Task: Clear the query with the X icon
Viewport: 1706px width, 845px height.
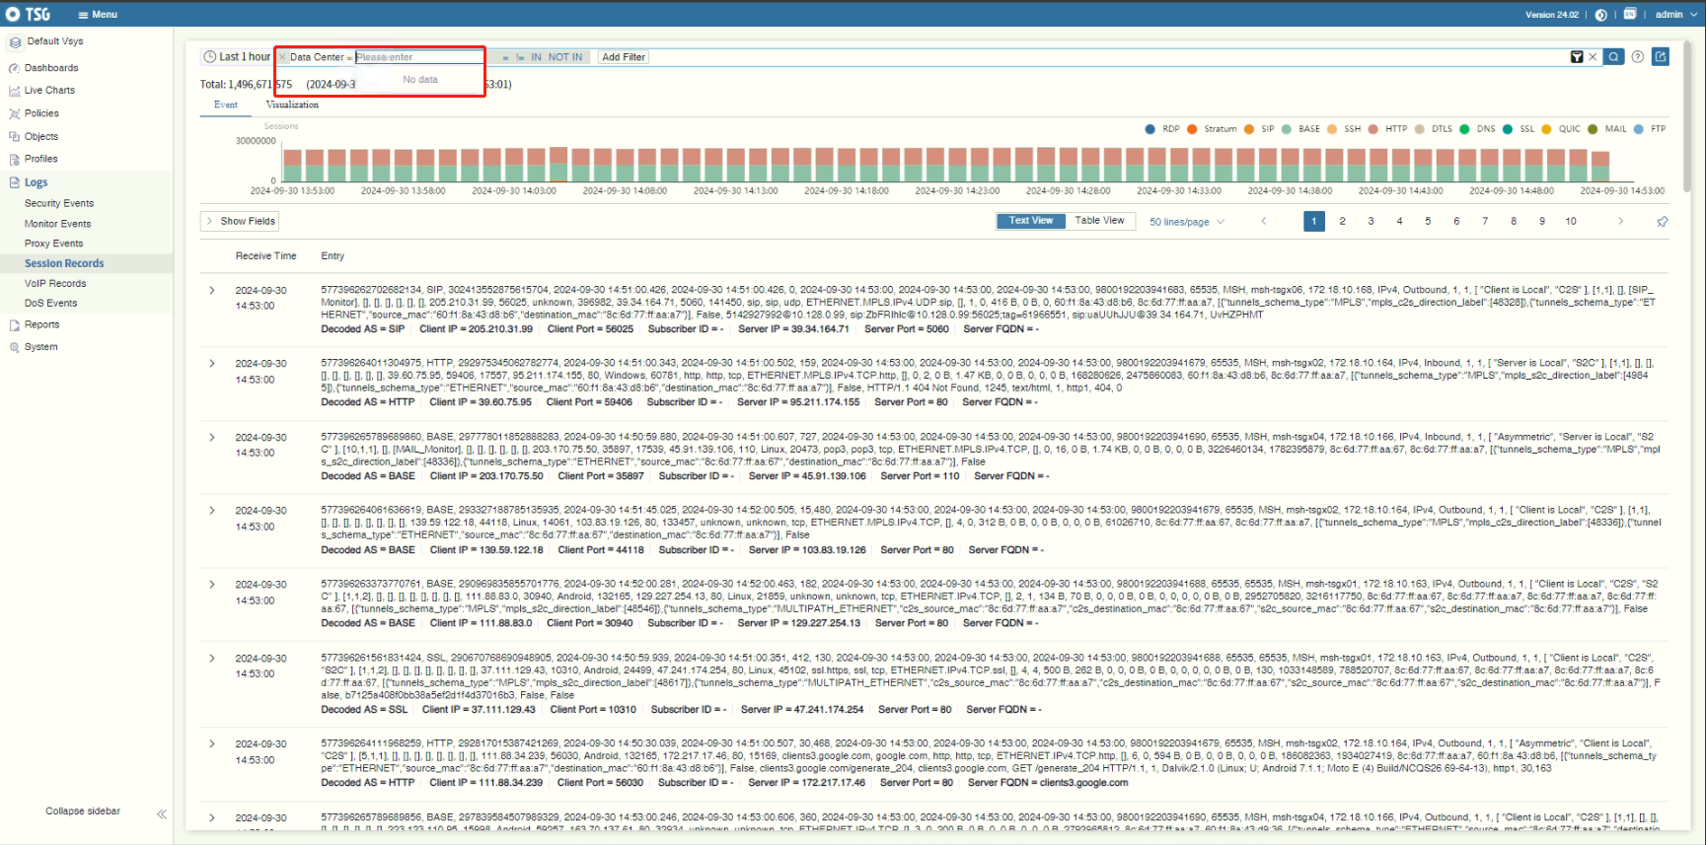Action: click(x=1593, y=57)
